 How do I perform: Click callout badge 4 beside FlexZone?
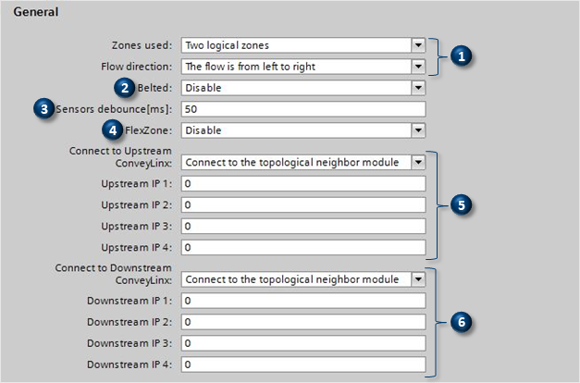pyautogui.click(x=111, y=130)
